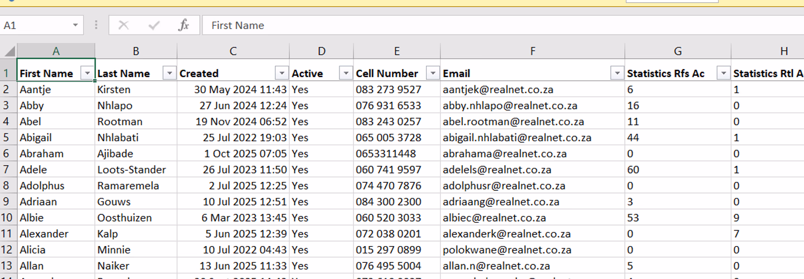
Task: Select the cell with Loots-Stander
Action: coord(136,170)
